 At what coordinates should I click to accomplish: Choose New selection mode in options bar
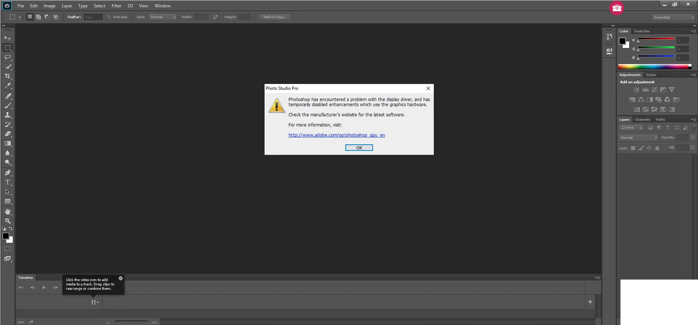pyautogui.click(x=30, y=17)
